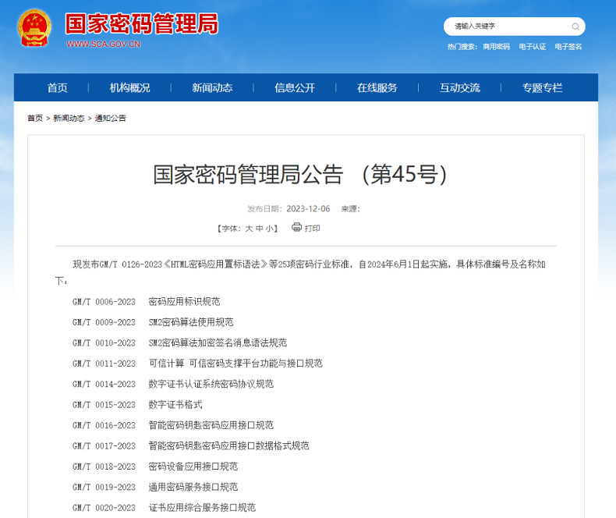Set font size to large (大)

point(250,229)
